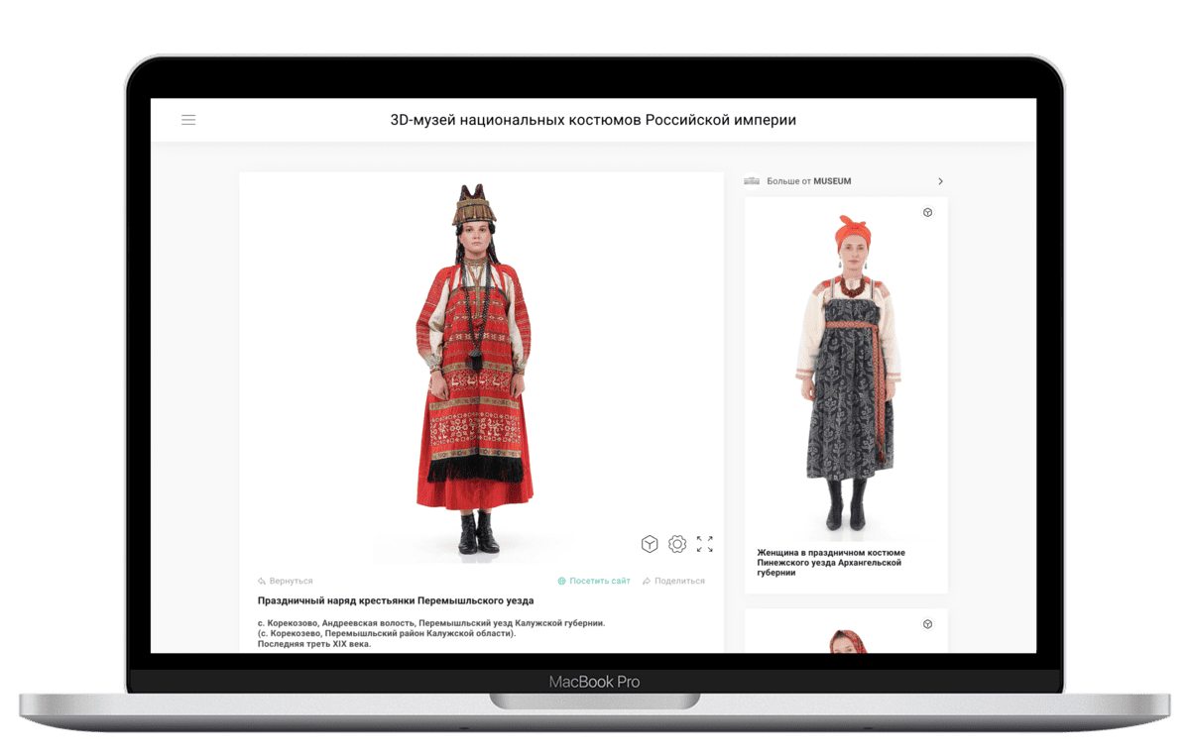The height and width of the screenshot is (756, 1190).
Task: Click the Pinezhsky costume card title text
Action: [830, 563]
